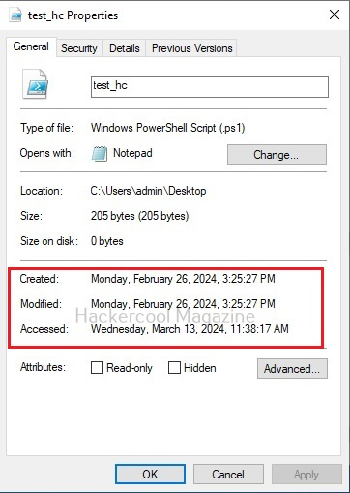This screenshot has height=493, width=350.
Task: Close the test_hc Properties dialog
Action: [335, 15]
